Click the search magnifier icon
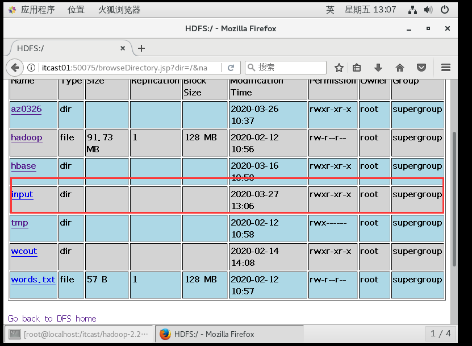Screen dimensions: 472x346 pyautogui.click(x=252, y=67)
